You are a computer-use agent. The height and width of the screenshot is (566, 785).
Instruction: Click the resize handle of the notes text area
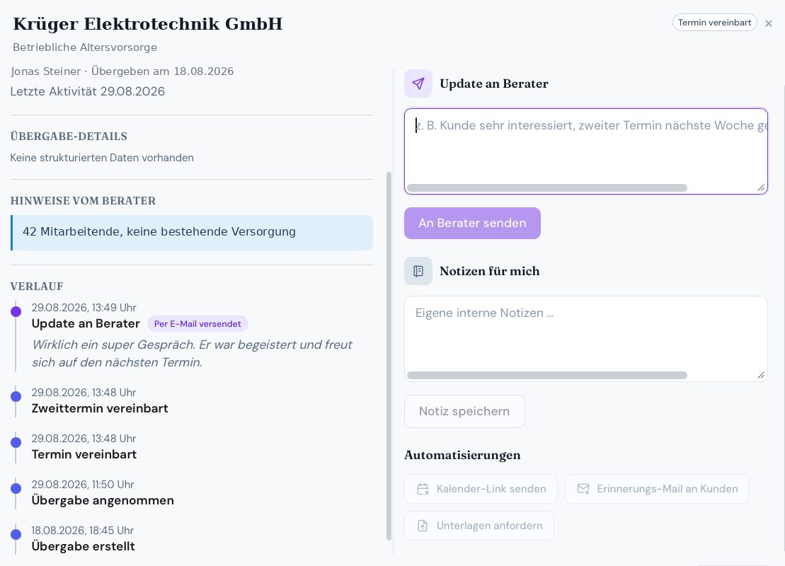(761, 376)
